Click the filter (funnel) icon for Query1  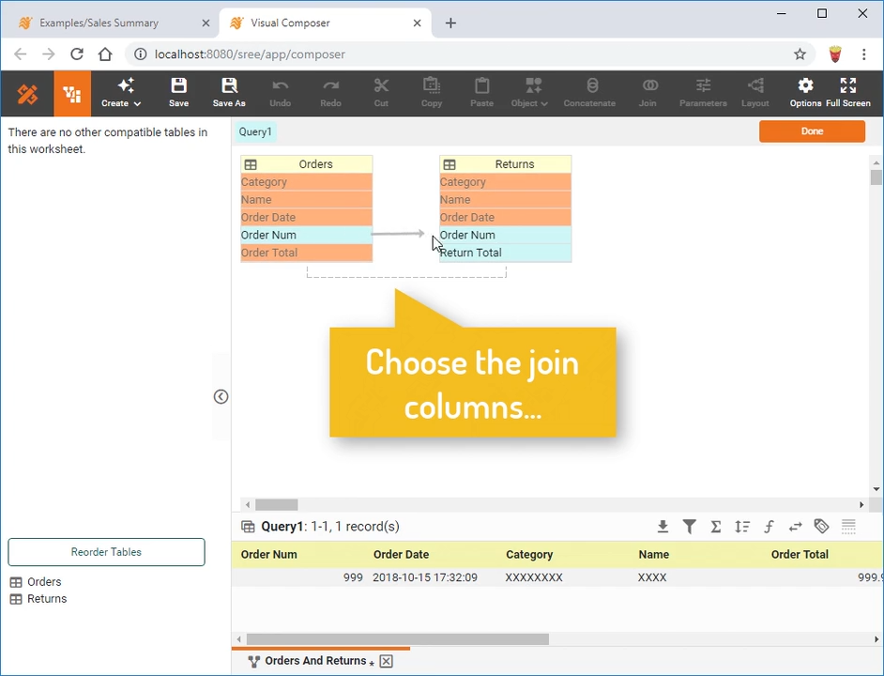coord(689,527)
